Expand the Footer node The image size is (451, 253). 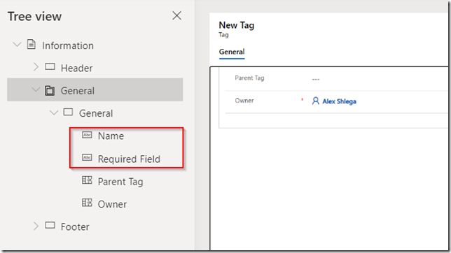36,226
